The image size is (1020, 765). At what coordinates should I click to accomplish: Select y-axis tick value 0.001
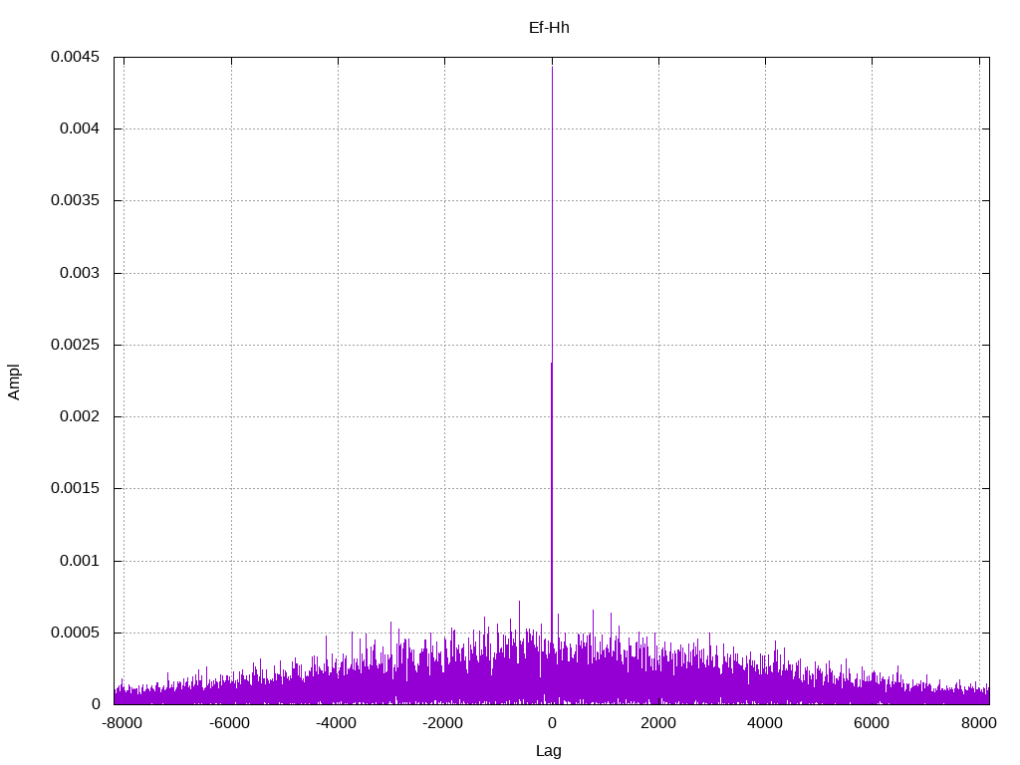(x=80, y=561)
